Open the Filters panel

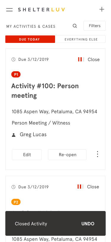[x=95, y=26]
